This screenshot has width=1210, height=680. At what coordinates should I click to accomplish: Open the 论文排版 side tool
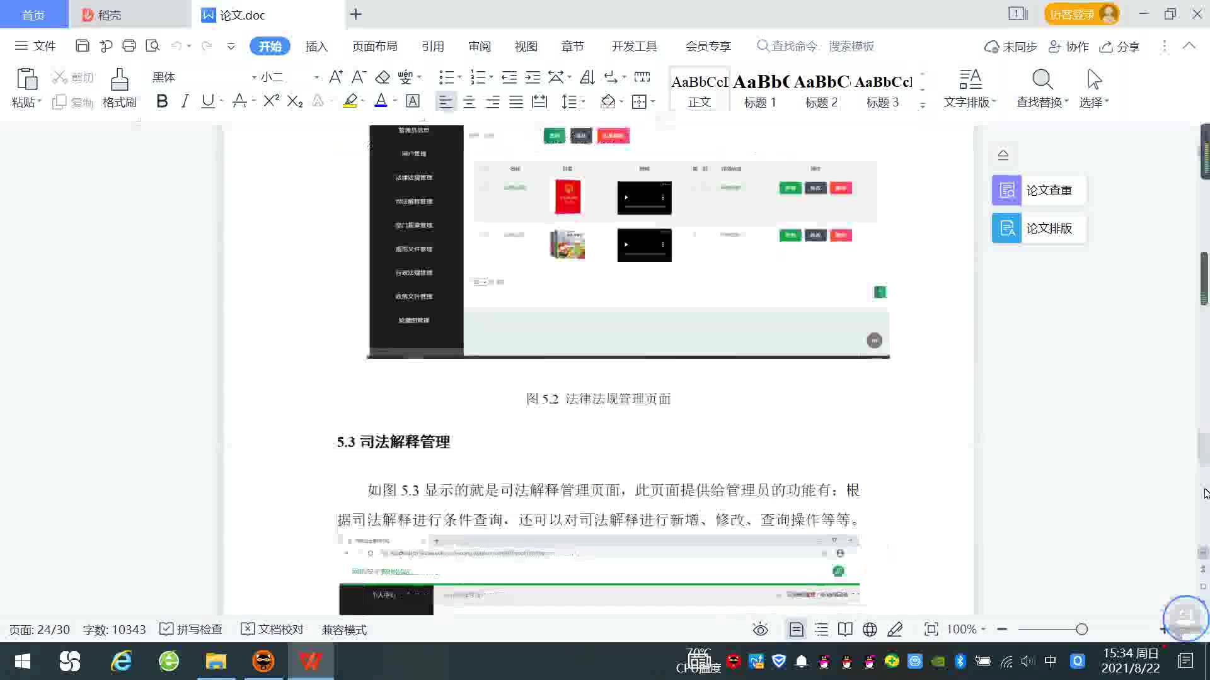coord(1039,228)
